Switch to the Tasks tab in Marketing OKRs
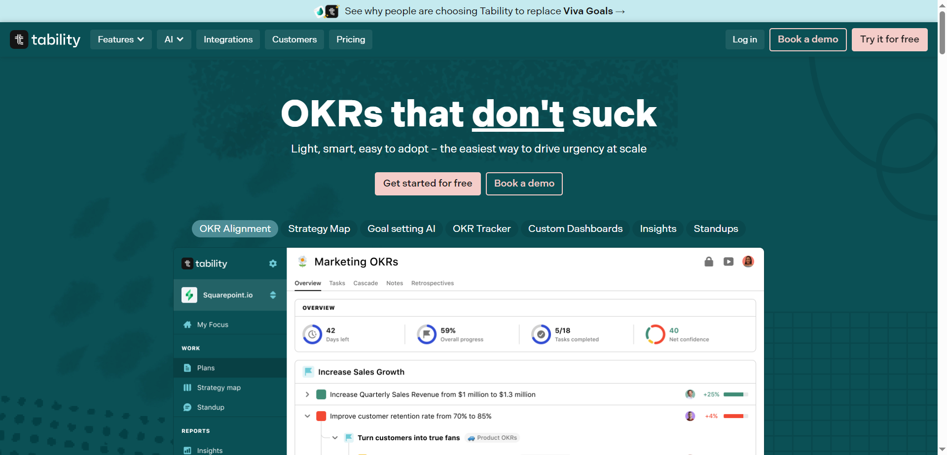The height and width of the screenshot is (455, 947). tap(337, 283)
